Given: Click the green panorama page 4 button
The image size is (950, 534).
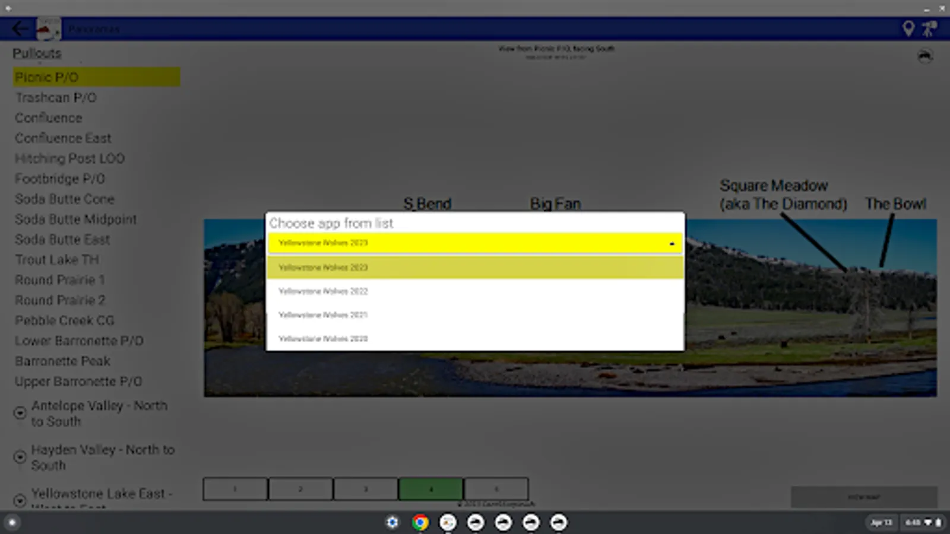Looking at the screenshot, I should [x=431, y=489].
